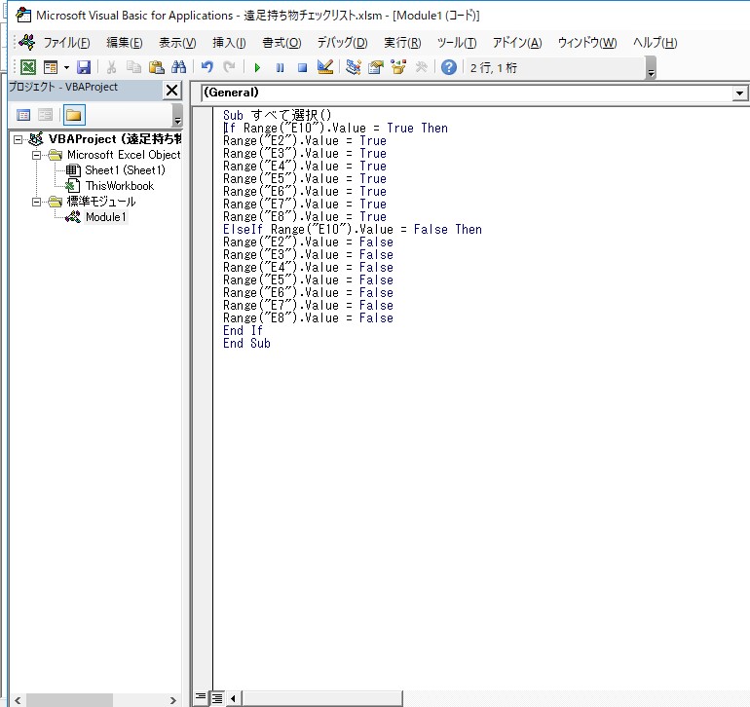
Task: Click the Reset stop button
Action: (x=302, y=67)
